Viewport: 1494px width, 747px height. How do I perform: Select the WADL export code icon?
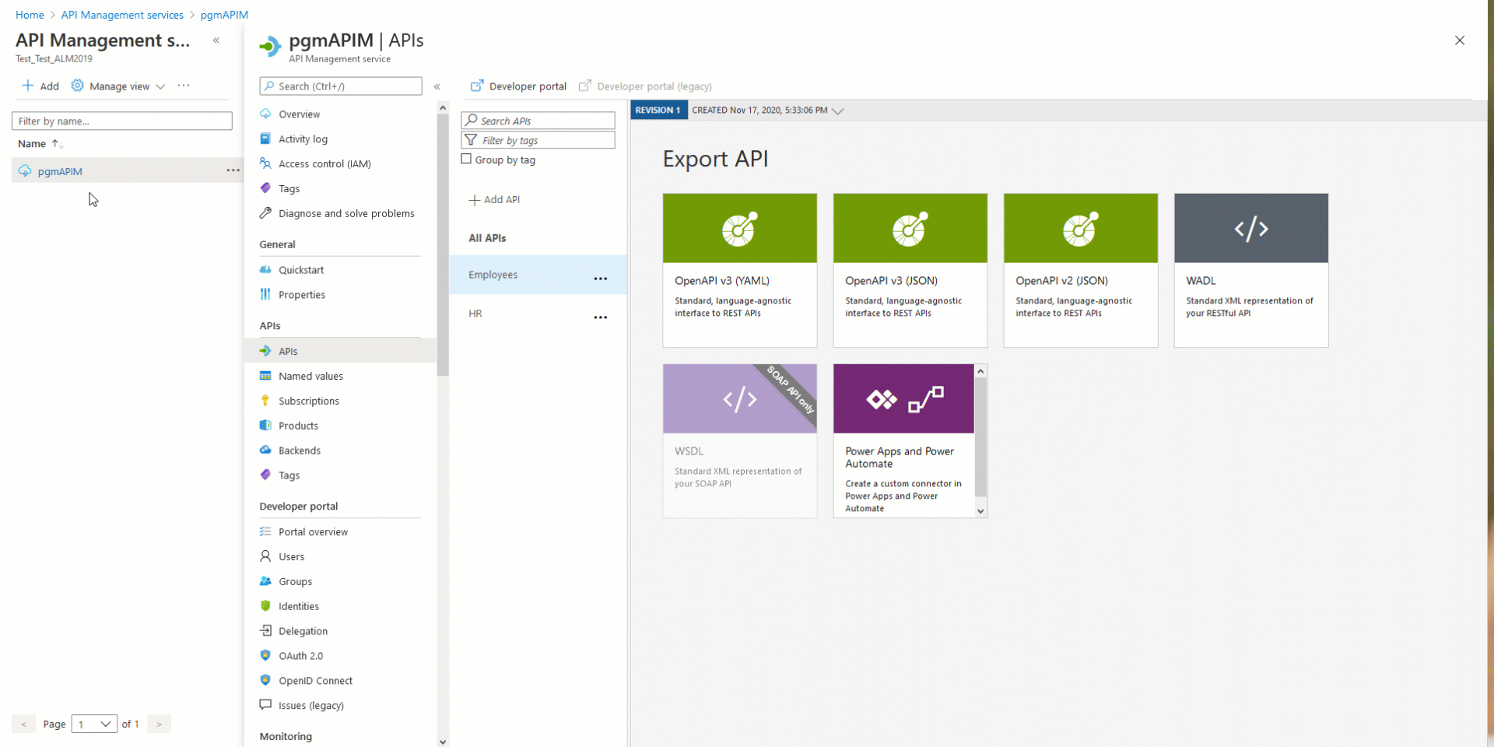[1250, 229]
